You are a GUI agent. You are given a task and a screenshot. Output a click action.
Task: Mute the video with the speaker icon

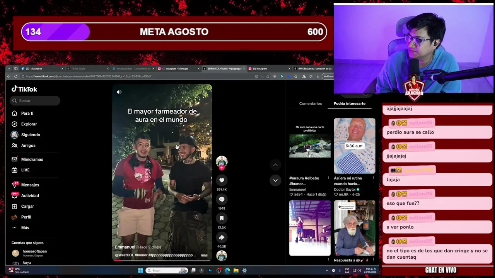(119, 92)
